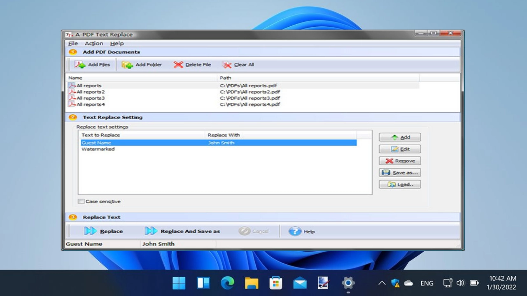Click John Smith in the status bar
The width and height of the screenshot is (527, 296).
[x=159, y=244]
